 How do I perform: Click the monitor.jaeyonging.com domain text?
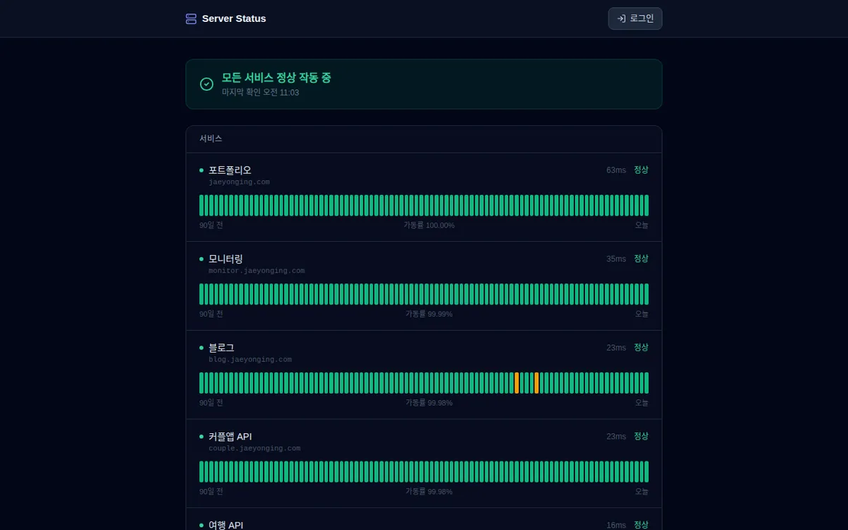257,271
